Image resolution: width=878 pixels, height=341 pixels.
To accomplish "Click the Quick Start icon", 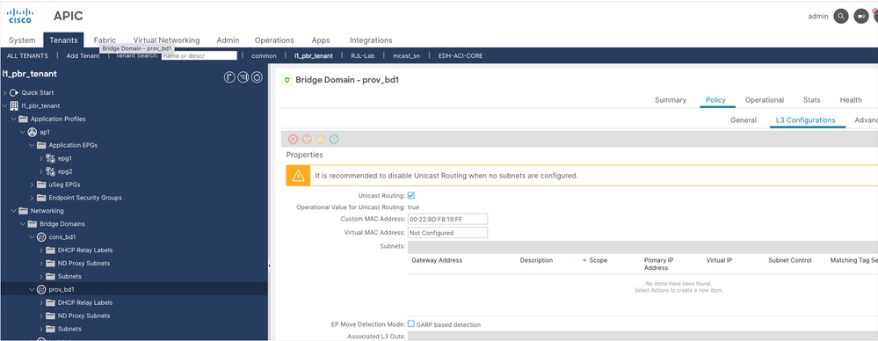I will click(x=14, y=92).
